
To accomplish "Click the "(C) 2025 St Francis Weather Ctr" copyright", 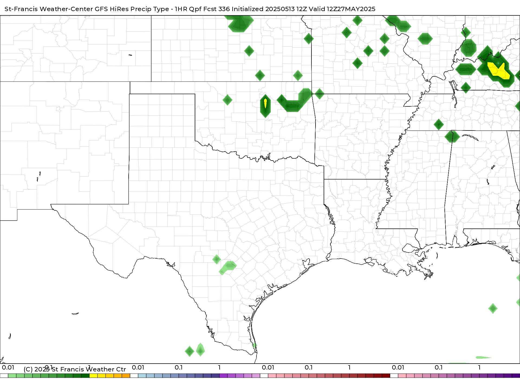I will (75, 369).
